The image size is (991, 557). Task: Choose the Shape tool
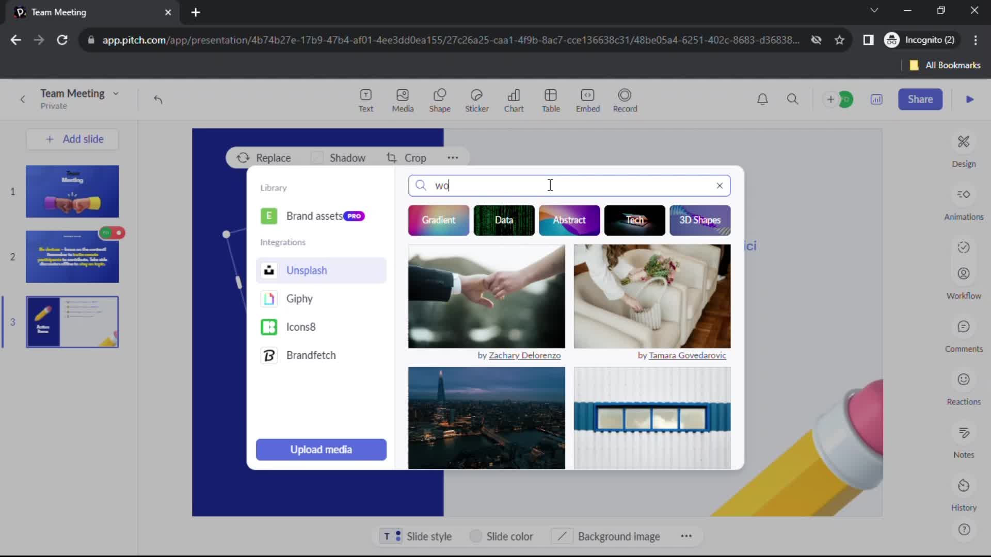pos(440,101)
